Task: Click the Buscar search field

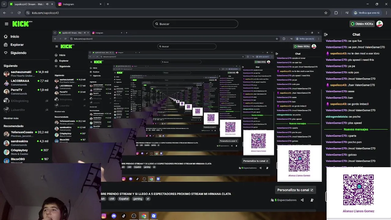Action: pos(195,24)
